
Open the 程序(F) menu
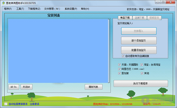click(8, 9)
